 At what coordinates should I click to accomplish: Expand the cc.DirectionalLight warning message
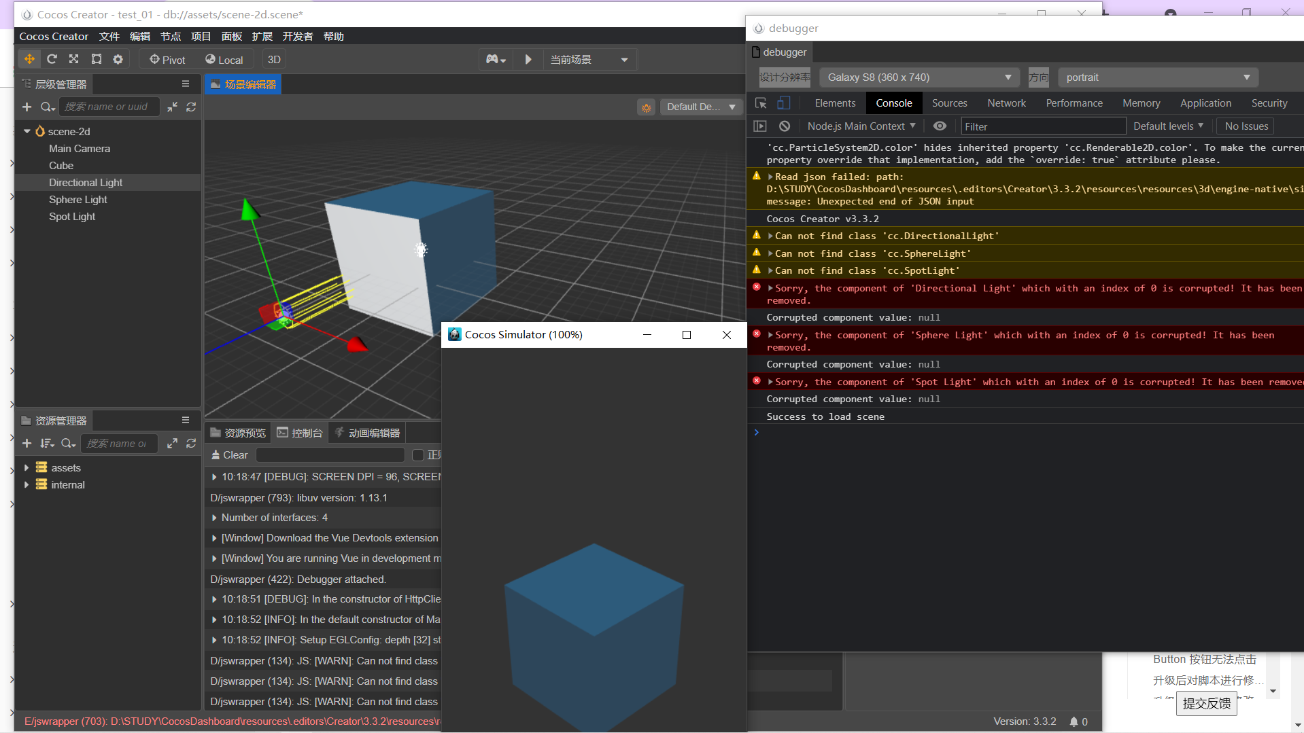tap(770, 236)
